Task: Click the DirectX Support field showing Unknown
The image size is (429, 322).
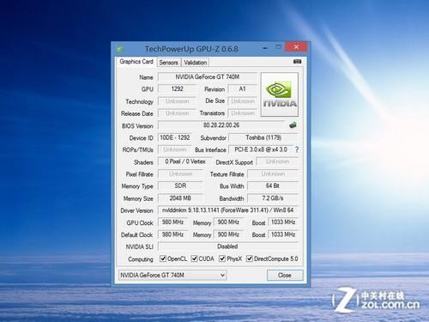Action: tap(277, 161)
